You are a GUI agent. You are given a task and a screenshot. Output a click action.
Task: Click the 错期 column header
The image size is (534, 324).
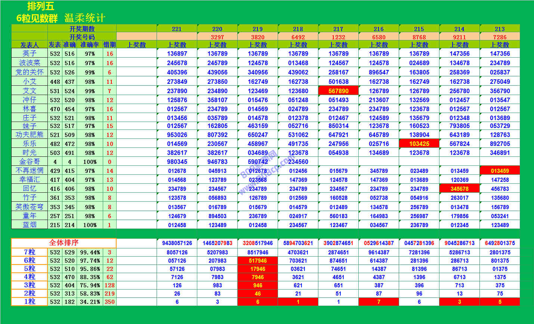109,45
